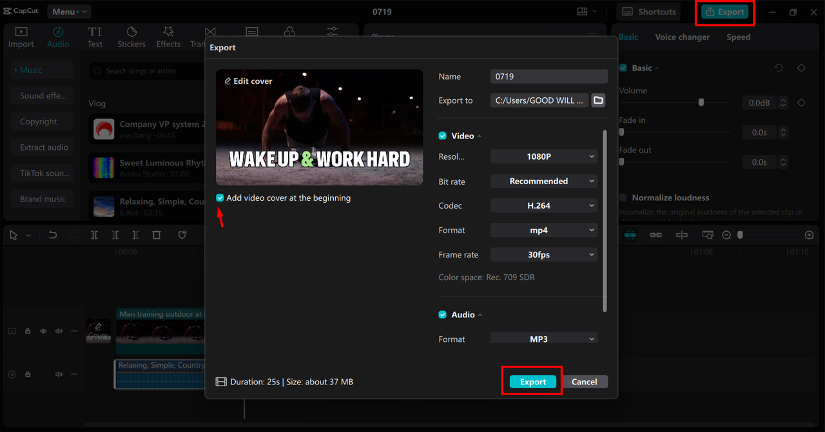Select the Extract audio category

[x=43, y=147]
